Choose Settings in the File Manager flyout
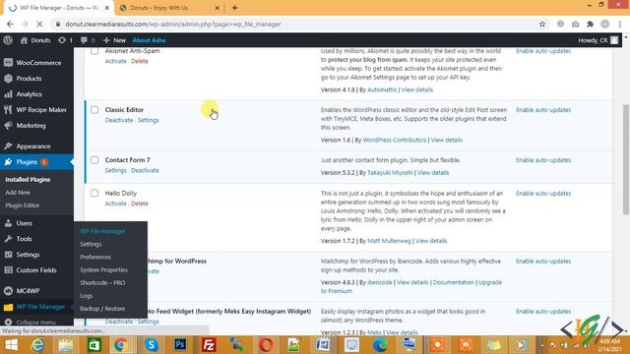The height and width of the screenshot is (354, 630). pos(91,244)
